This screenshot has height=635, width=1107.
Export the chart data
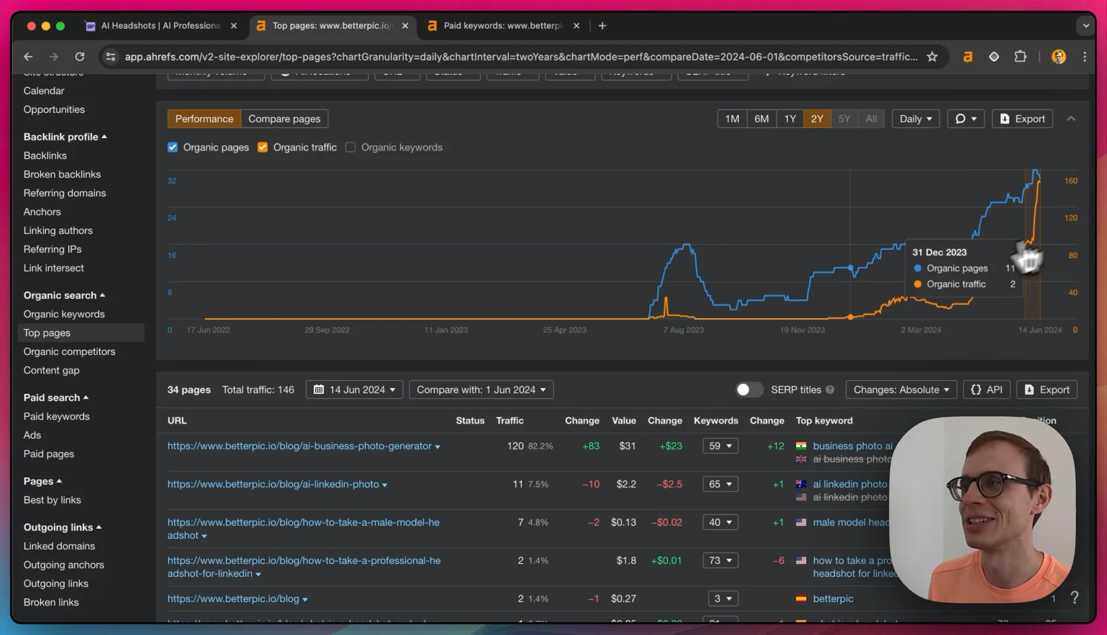pyautogui.click(x=1022, y=119)
